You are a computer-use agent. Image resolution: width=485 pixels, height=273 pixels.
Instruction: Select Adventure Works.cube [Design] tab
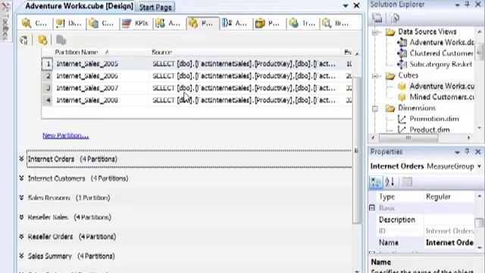(x=79, y=6)
